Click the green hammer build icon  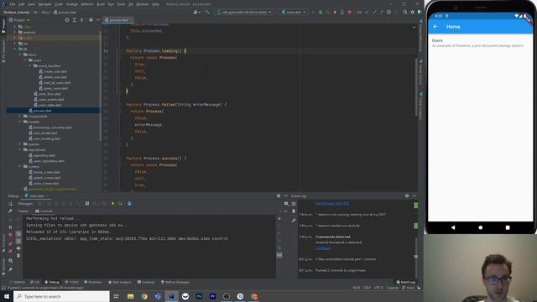(207, 12)
